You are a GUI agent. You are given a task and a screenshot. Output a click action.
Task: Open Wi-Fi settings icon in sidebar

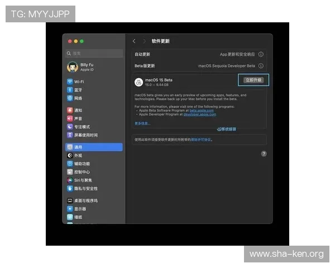[x=70, y=82]
